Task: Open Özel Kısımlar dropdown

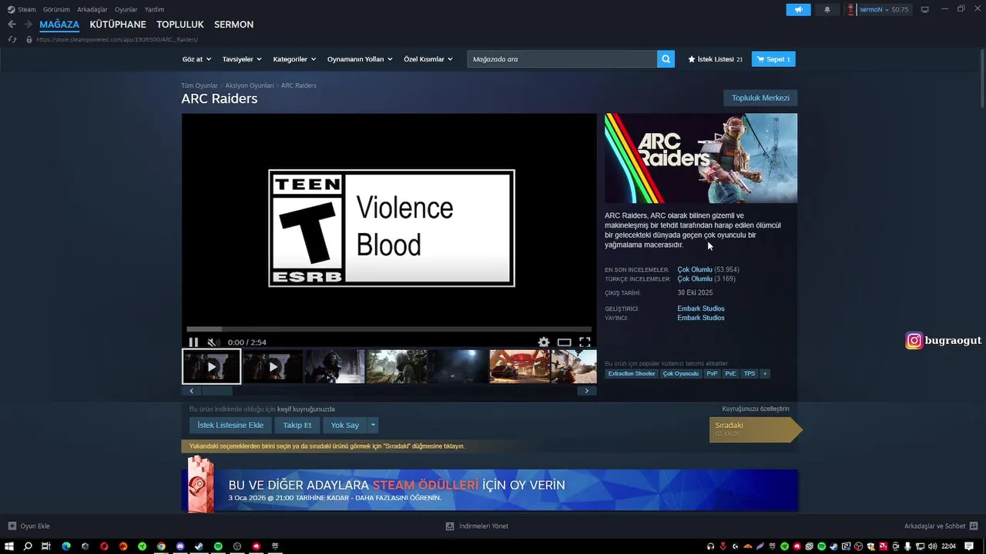Action: tap(428, 59)
